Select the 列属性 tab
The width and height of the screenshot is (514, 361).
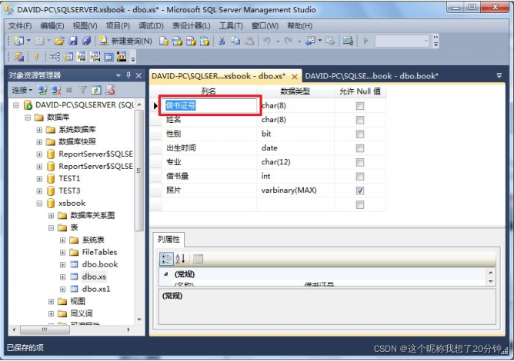169,240
